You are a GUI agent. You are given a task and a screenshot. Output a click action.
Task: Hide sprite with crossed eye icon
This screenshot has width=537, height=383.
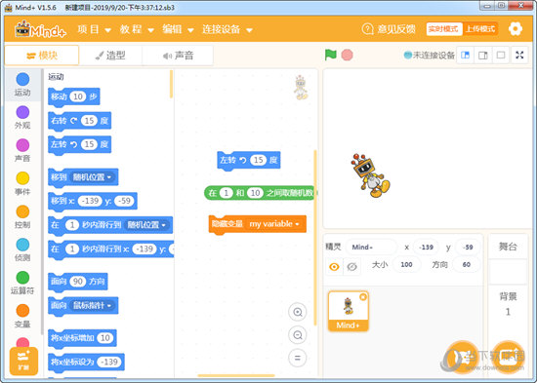pyautogui.click(x=351, y=267)
